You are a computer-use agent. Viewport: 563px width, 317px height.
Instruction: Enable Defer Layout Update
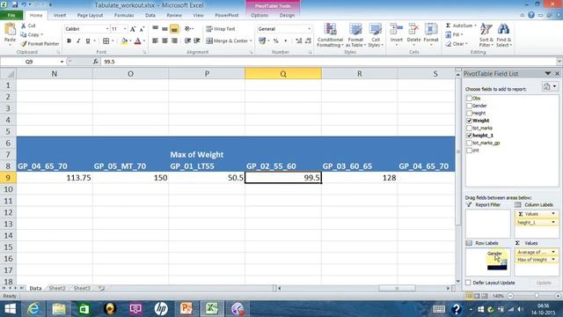(x=468, y=283)
